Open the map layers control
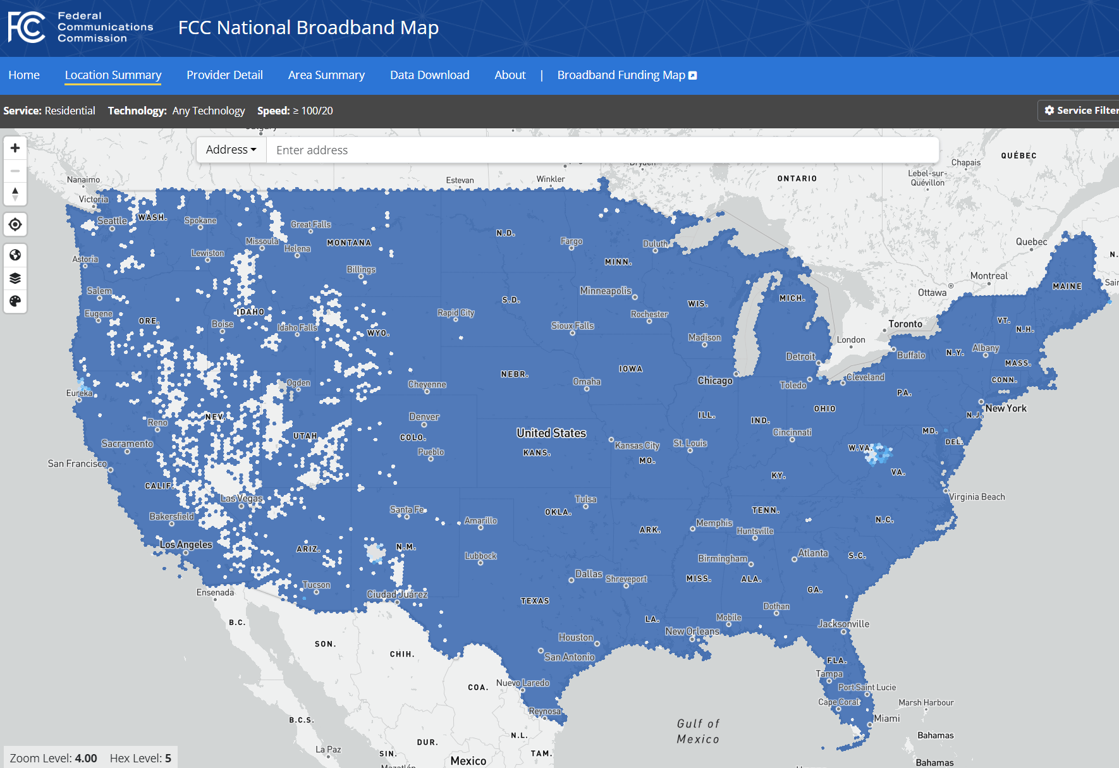 [15, 278]
